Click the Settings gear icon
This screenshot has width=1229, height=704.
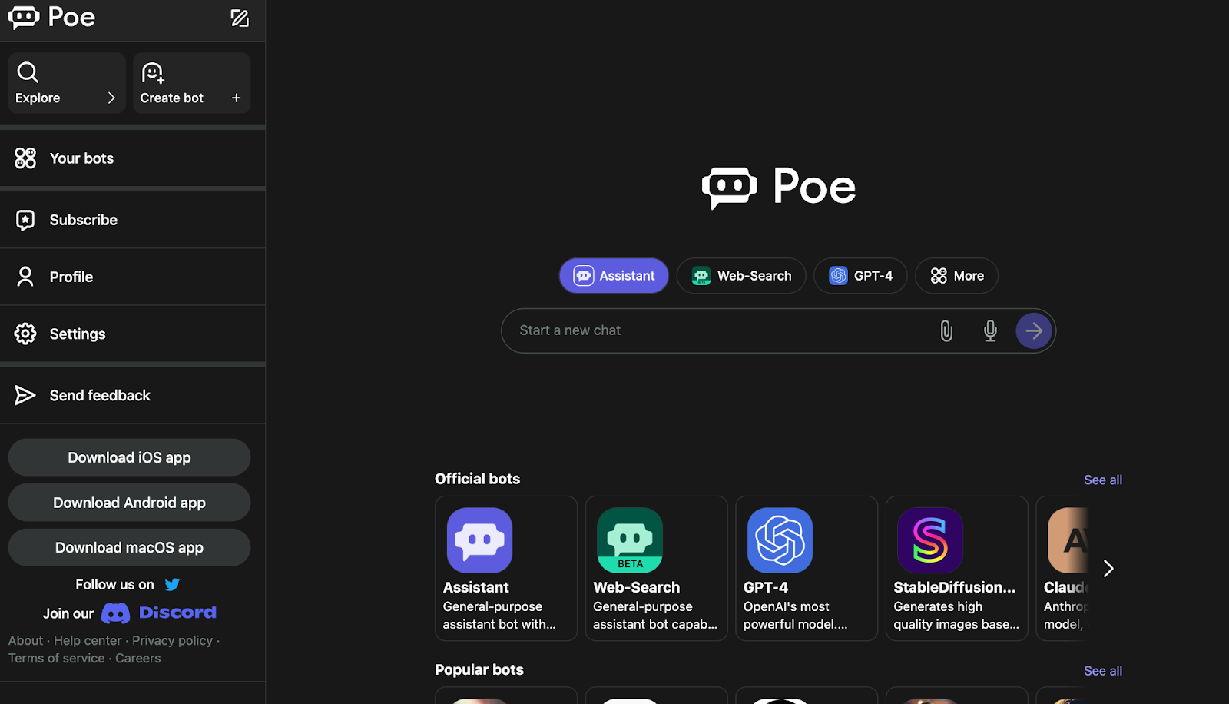(25, 334)
